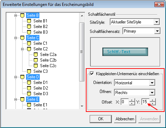Image resolution: width=166 pixels, height=128 pixels.
Task: Click the tree scroll down arrow
Action: click(x=82, y=106)
